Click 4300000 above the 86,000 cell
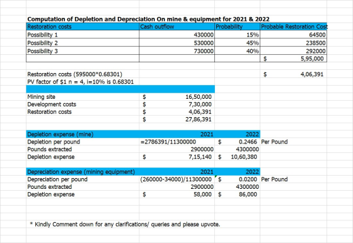The width and height of the screenshot is (353, 243). point(247,187)
